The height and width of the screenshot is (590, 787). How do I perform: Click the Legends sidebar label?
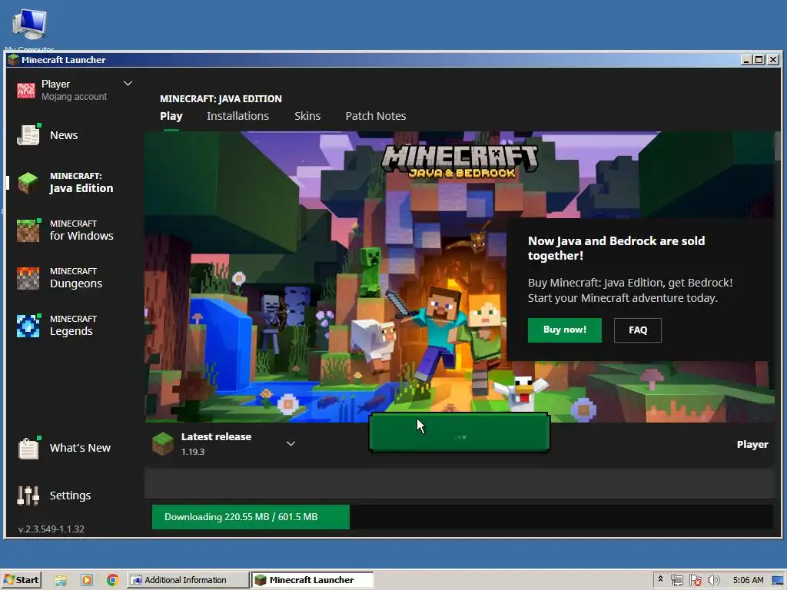[x=73, y=326]
